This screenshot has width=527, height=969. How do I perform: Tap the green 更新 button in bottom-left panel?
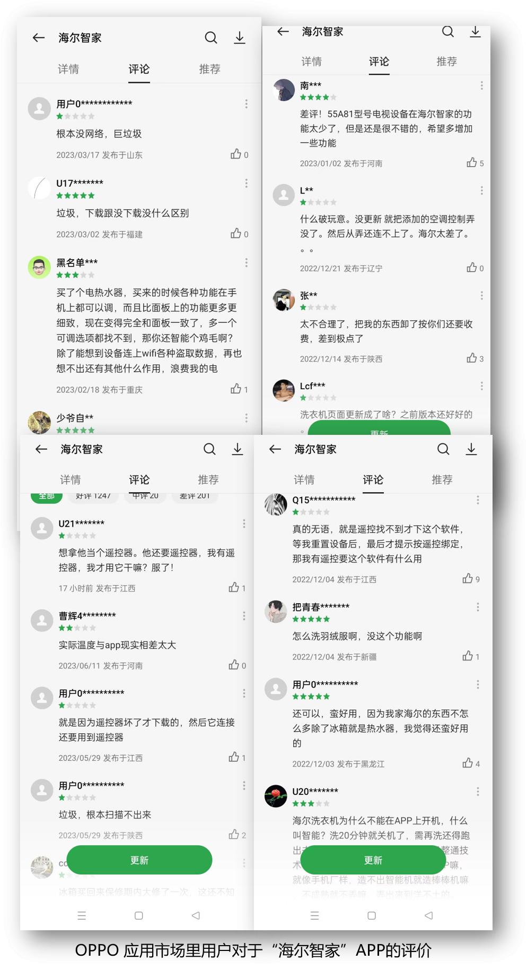[139, 860]
